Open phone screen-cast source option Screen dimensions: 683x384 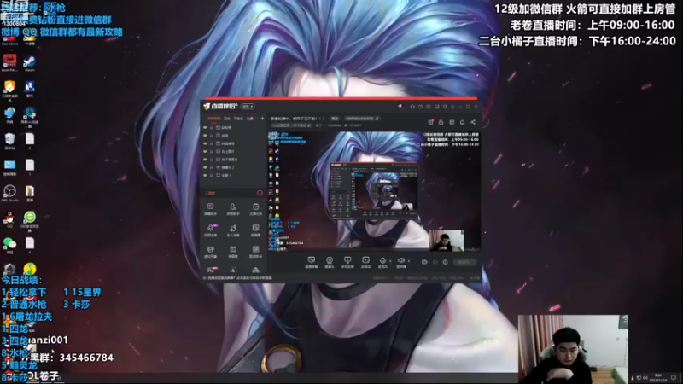click(x=347, y=262)
